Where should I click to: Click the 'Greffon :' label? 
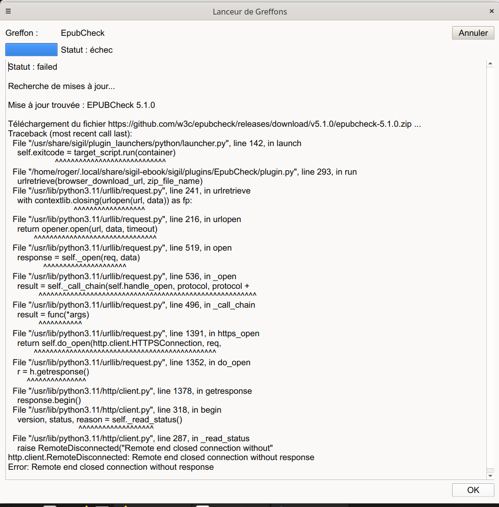pos(22,33)
